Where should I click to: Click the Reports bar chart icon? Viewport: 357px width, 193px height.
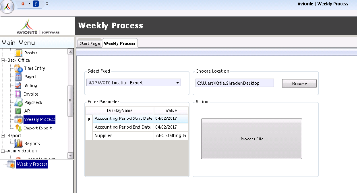18,143
